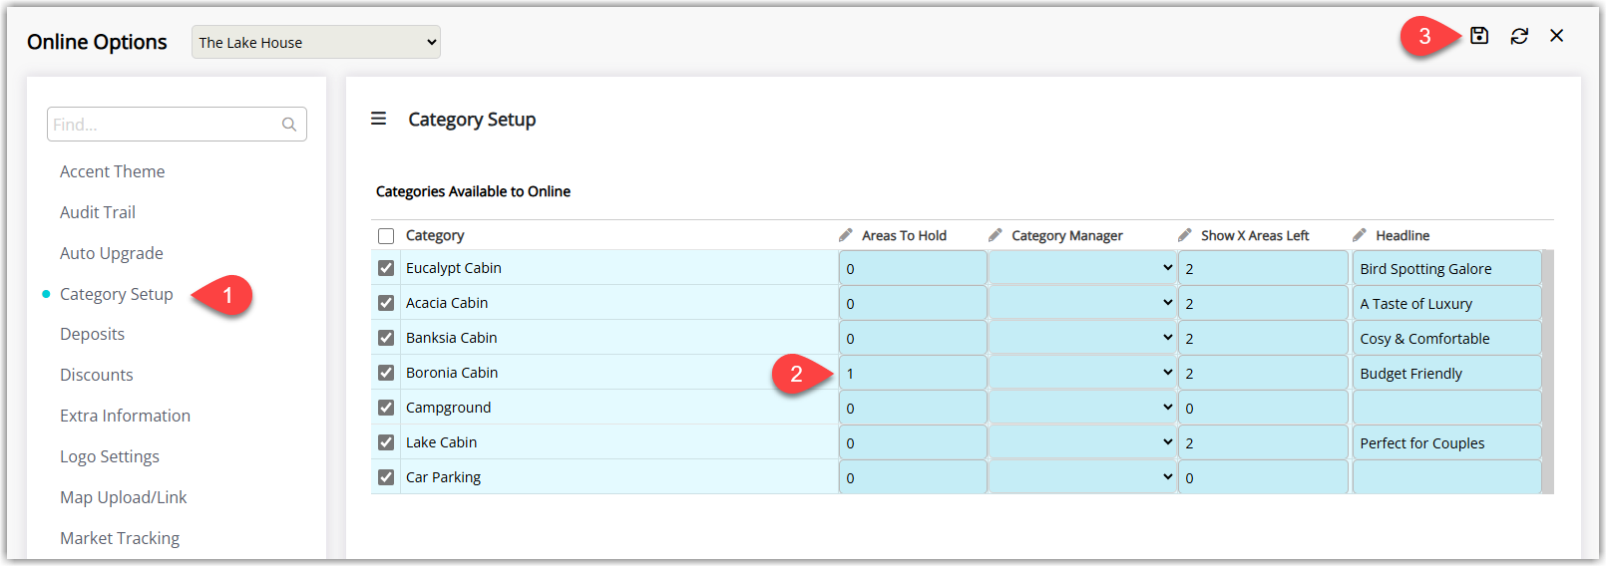
Task: Click the Car Parking category name
Action: coord(444,477)
